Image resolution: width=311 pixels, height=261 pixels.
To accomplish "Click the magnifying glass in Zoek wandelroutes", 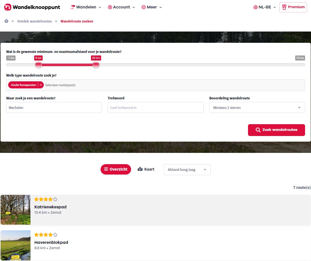I will 258,130.
